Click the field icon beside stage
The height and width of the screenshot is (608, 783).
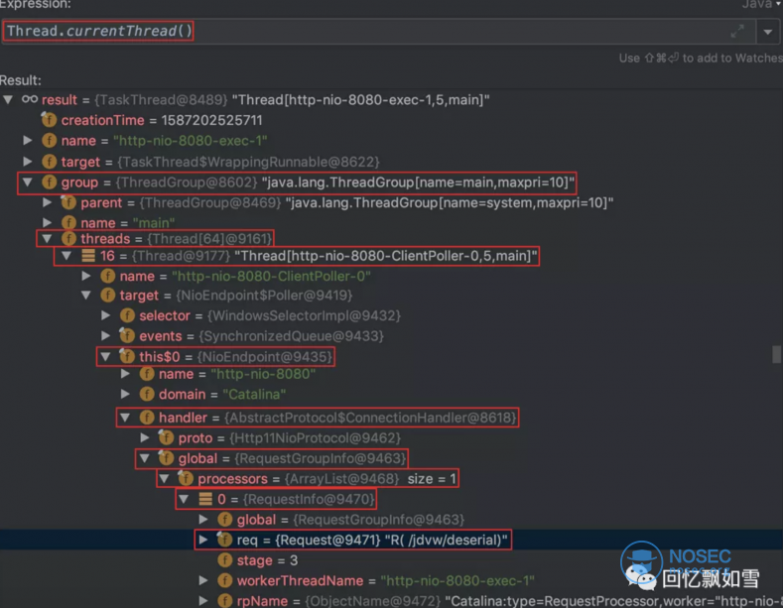pyautogui.click(x=224, y=560)
